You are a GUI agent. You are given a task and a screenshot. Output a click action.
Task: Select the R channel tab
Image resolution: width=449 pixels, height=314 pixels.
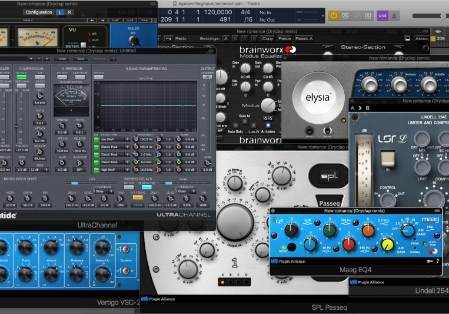(69, 12)
